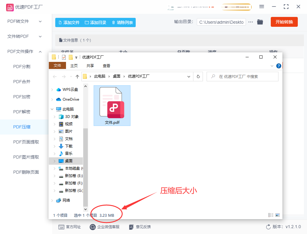Open the 意见反馈 feedback link
This screenshot has height=234, width=307.
coord(140,227)
